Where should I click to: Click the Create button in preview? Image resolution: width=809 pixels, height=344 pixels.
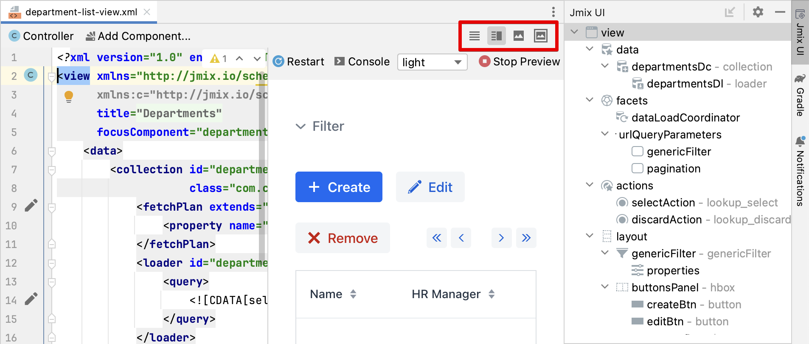339,187
